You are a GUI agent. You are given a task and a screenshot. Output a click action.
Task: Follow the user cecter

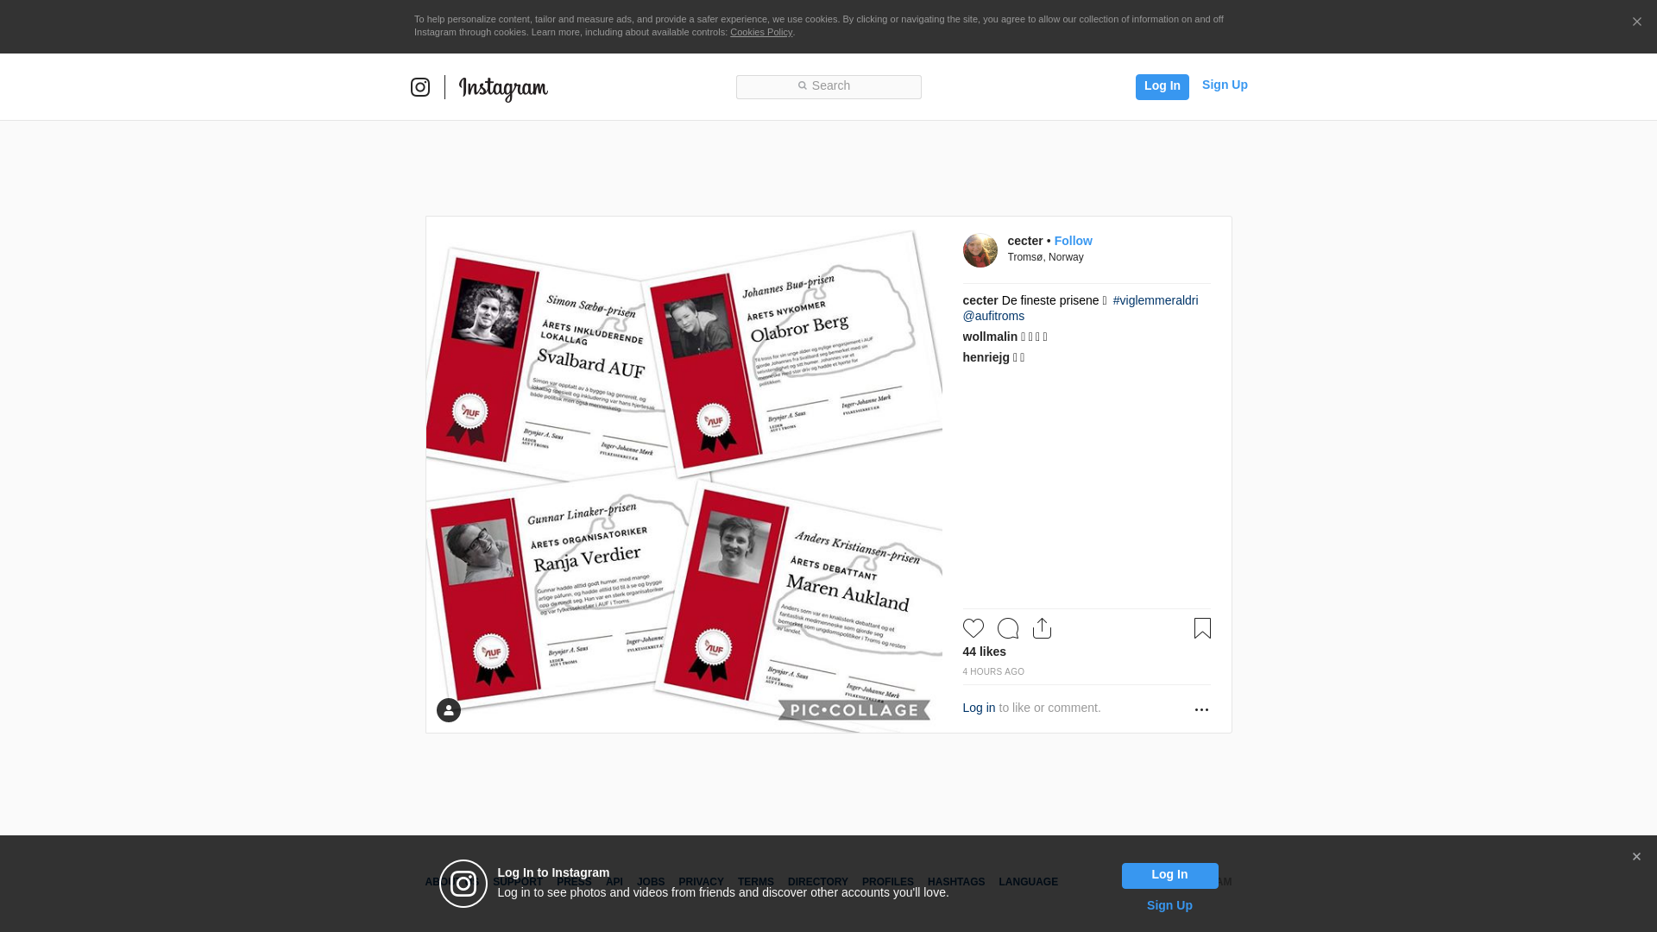coord(1073,241)
